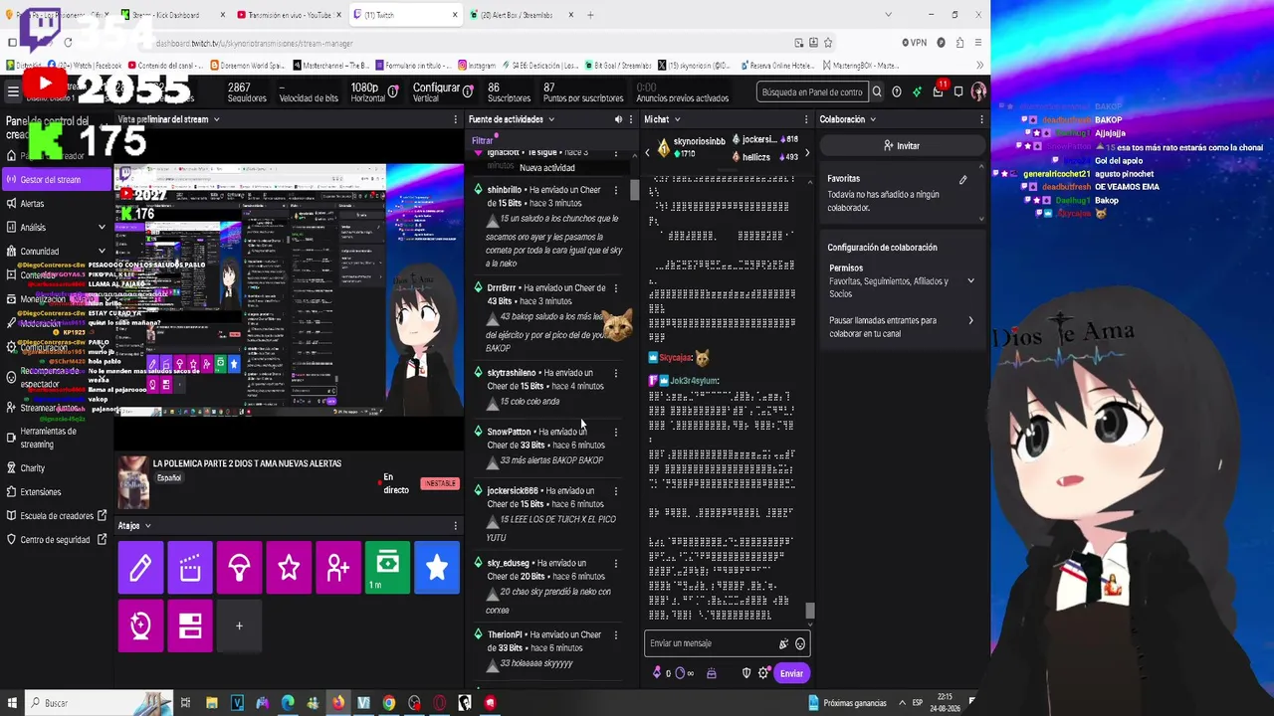Viewport: 1274px width, 716px height.
Task: Open Colaboración panel options menu
Action: (981, 119)
